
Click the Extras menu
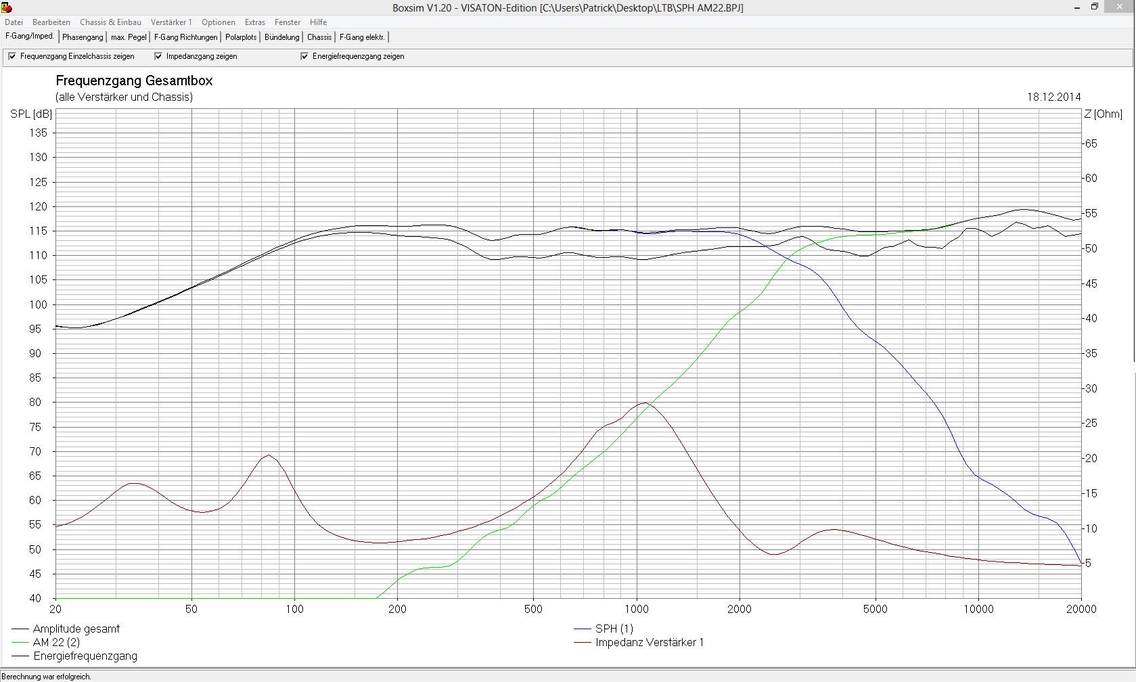(x=255, y=22)
